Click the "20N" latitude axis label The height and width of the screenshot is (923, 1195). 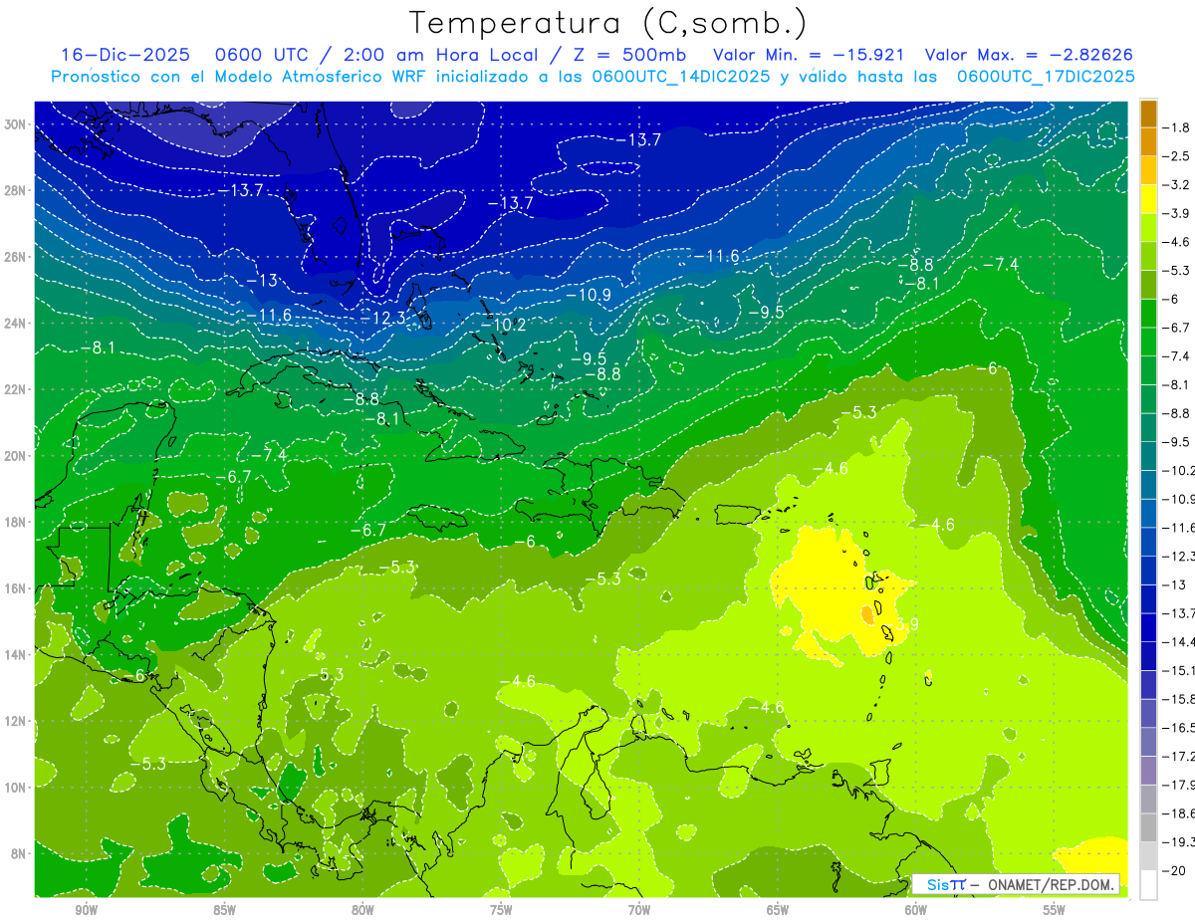pos(16,456)
